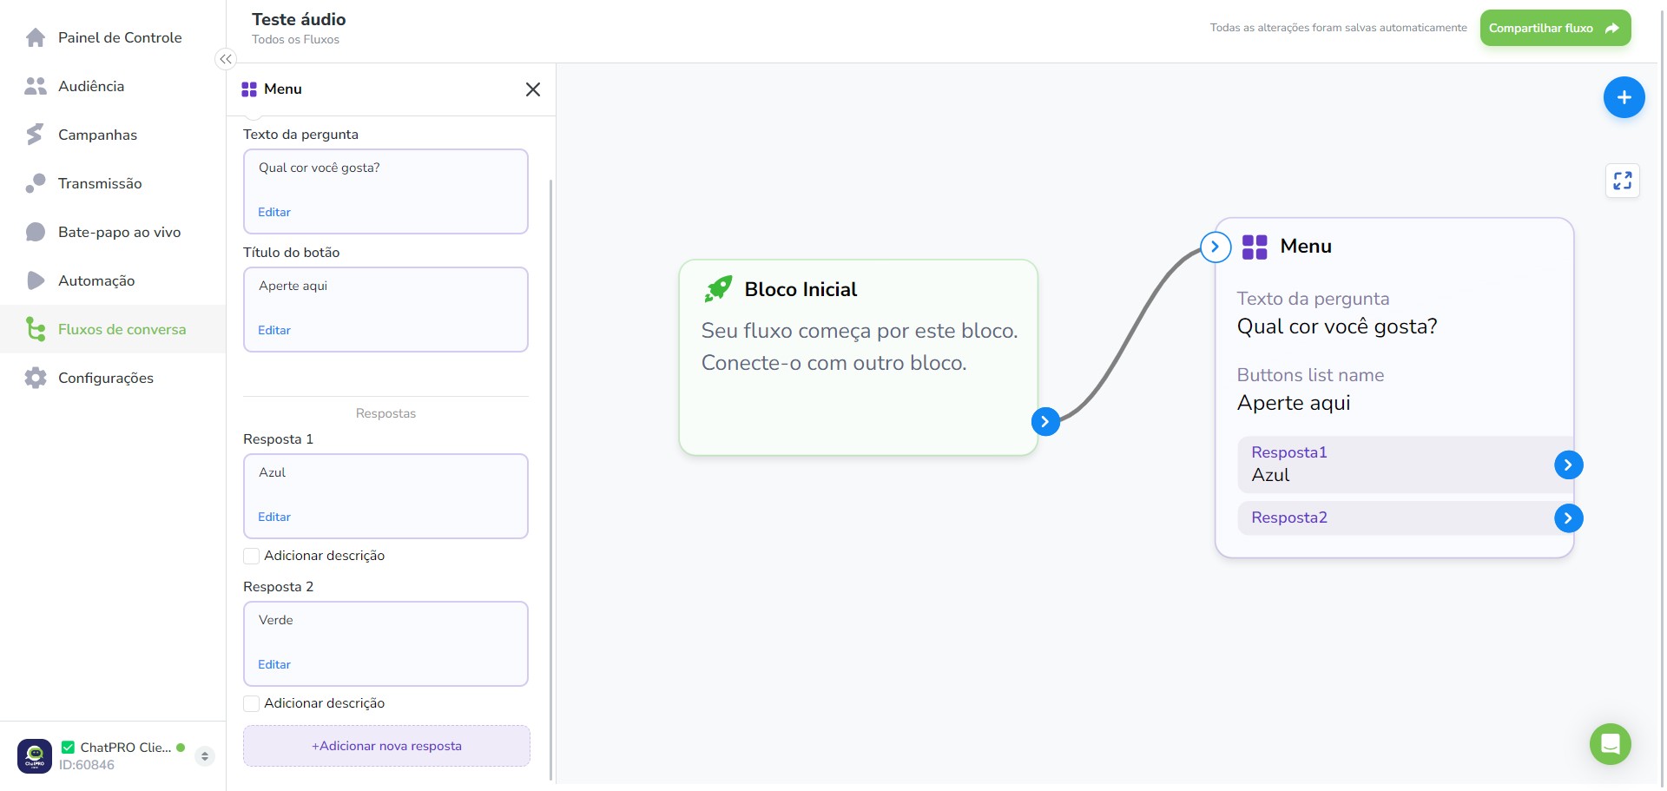This screenshot has width=1667, height=791.
Task: Close the Menu side panel
Action: [x=533, y=89]
